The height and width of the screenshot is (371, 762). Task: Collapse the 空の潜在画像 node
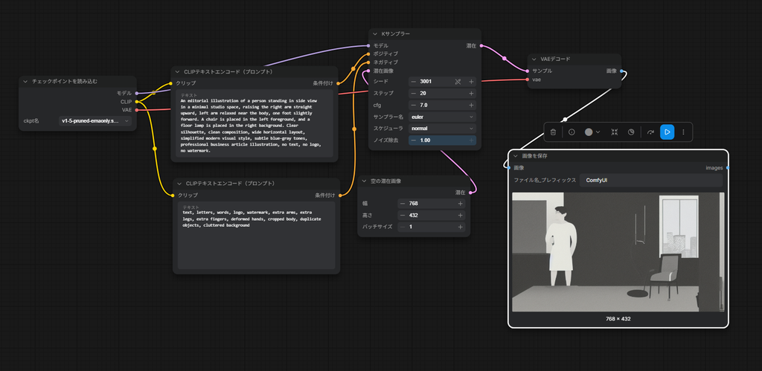click(364, 181)
